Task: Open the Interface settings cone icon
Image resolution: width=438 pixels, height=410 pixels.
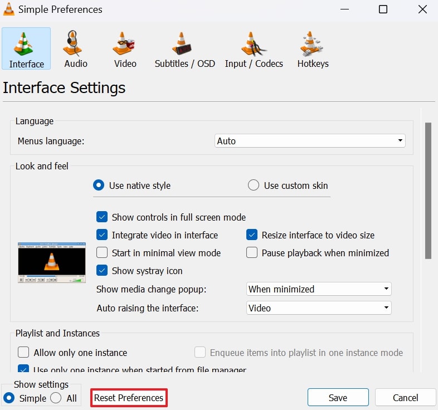Action: click(x=23, y=43)
